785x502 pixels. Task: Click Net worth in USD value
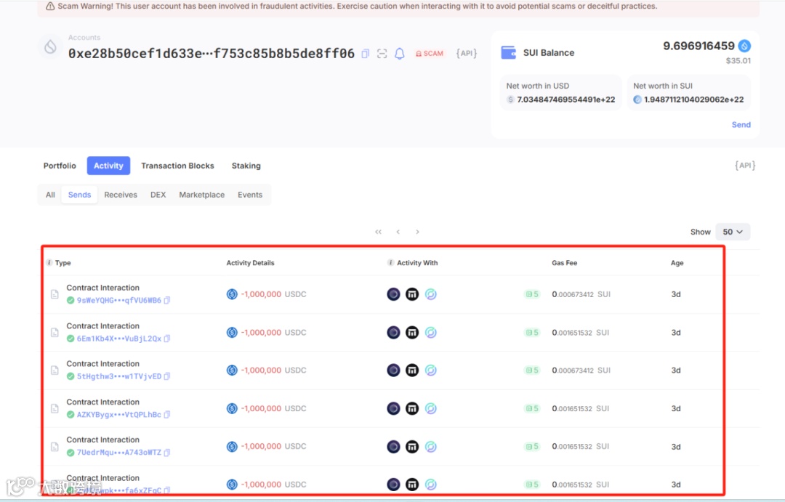pyautogui.click(x=565, y=100)
